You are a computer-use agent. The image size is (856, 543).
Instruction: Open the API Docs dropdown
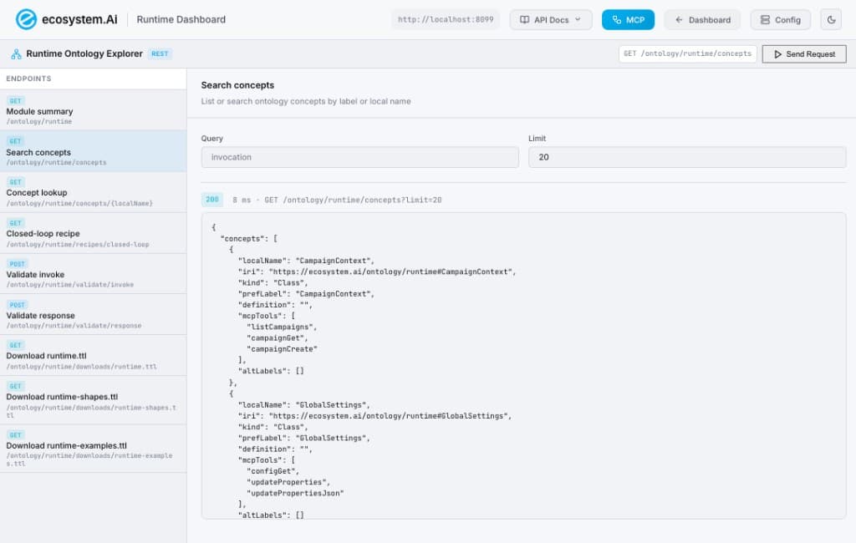(x=550, y=20)
